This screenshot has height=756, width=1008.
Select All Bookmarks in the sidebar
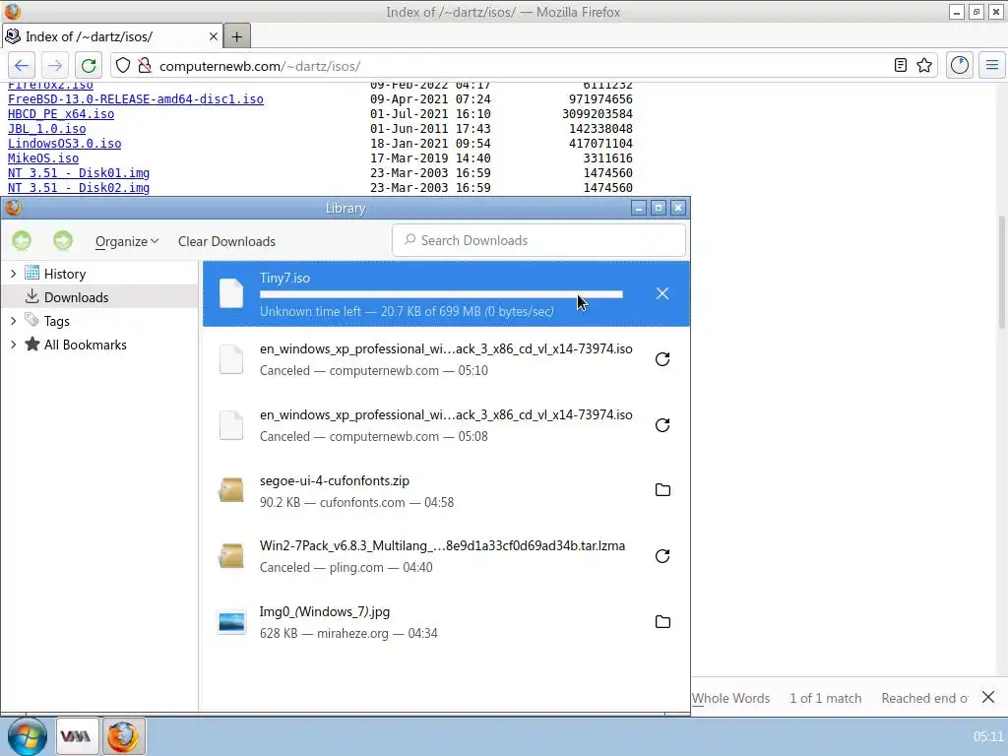(99, 345)
